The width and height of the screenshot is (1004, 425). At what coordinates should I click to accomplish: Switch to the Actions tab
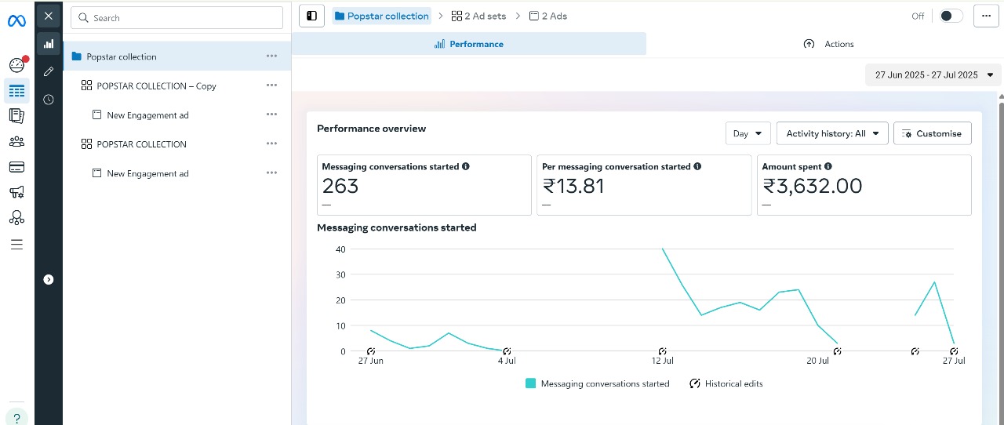tap(829, 44)
